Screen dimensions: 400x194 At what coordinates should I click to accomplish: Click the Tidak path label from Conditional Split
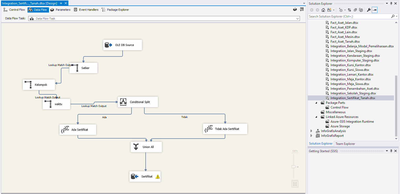[184, 117]
